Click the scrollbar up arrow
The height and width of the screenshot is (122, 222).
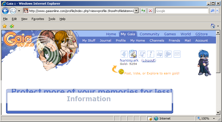coord(218,33)
